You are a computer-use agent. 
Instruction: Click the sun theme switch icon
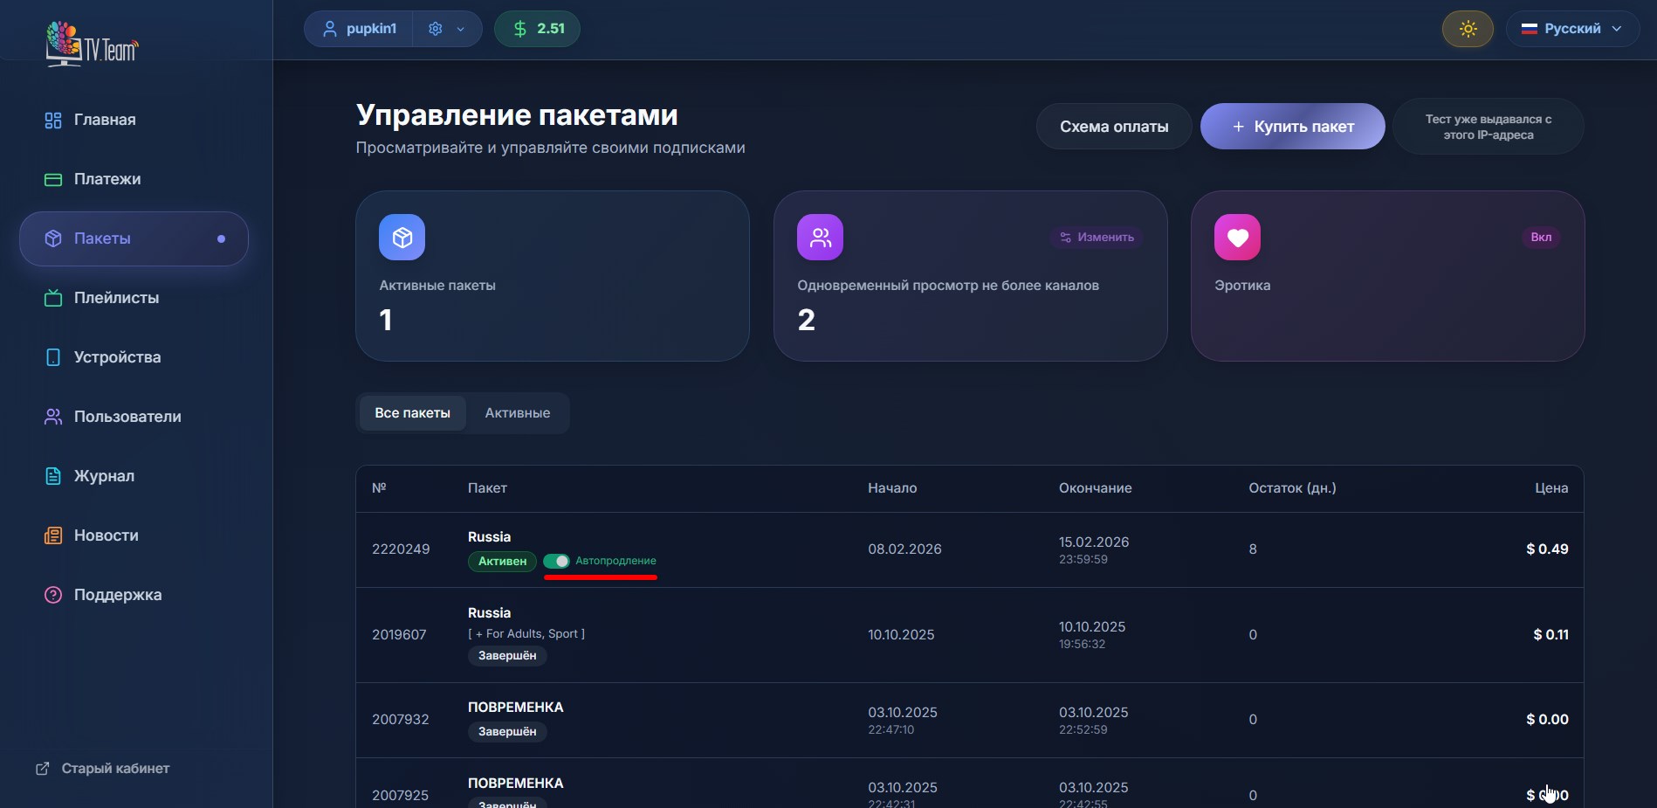tap(1468, 29)
